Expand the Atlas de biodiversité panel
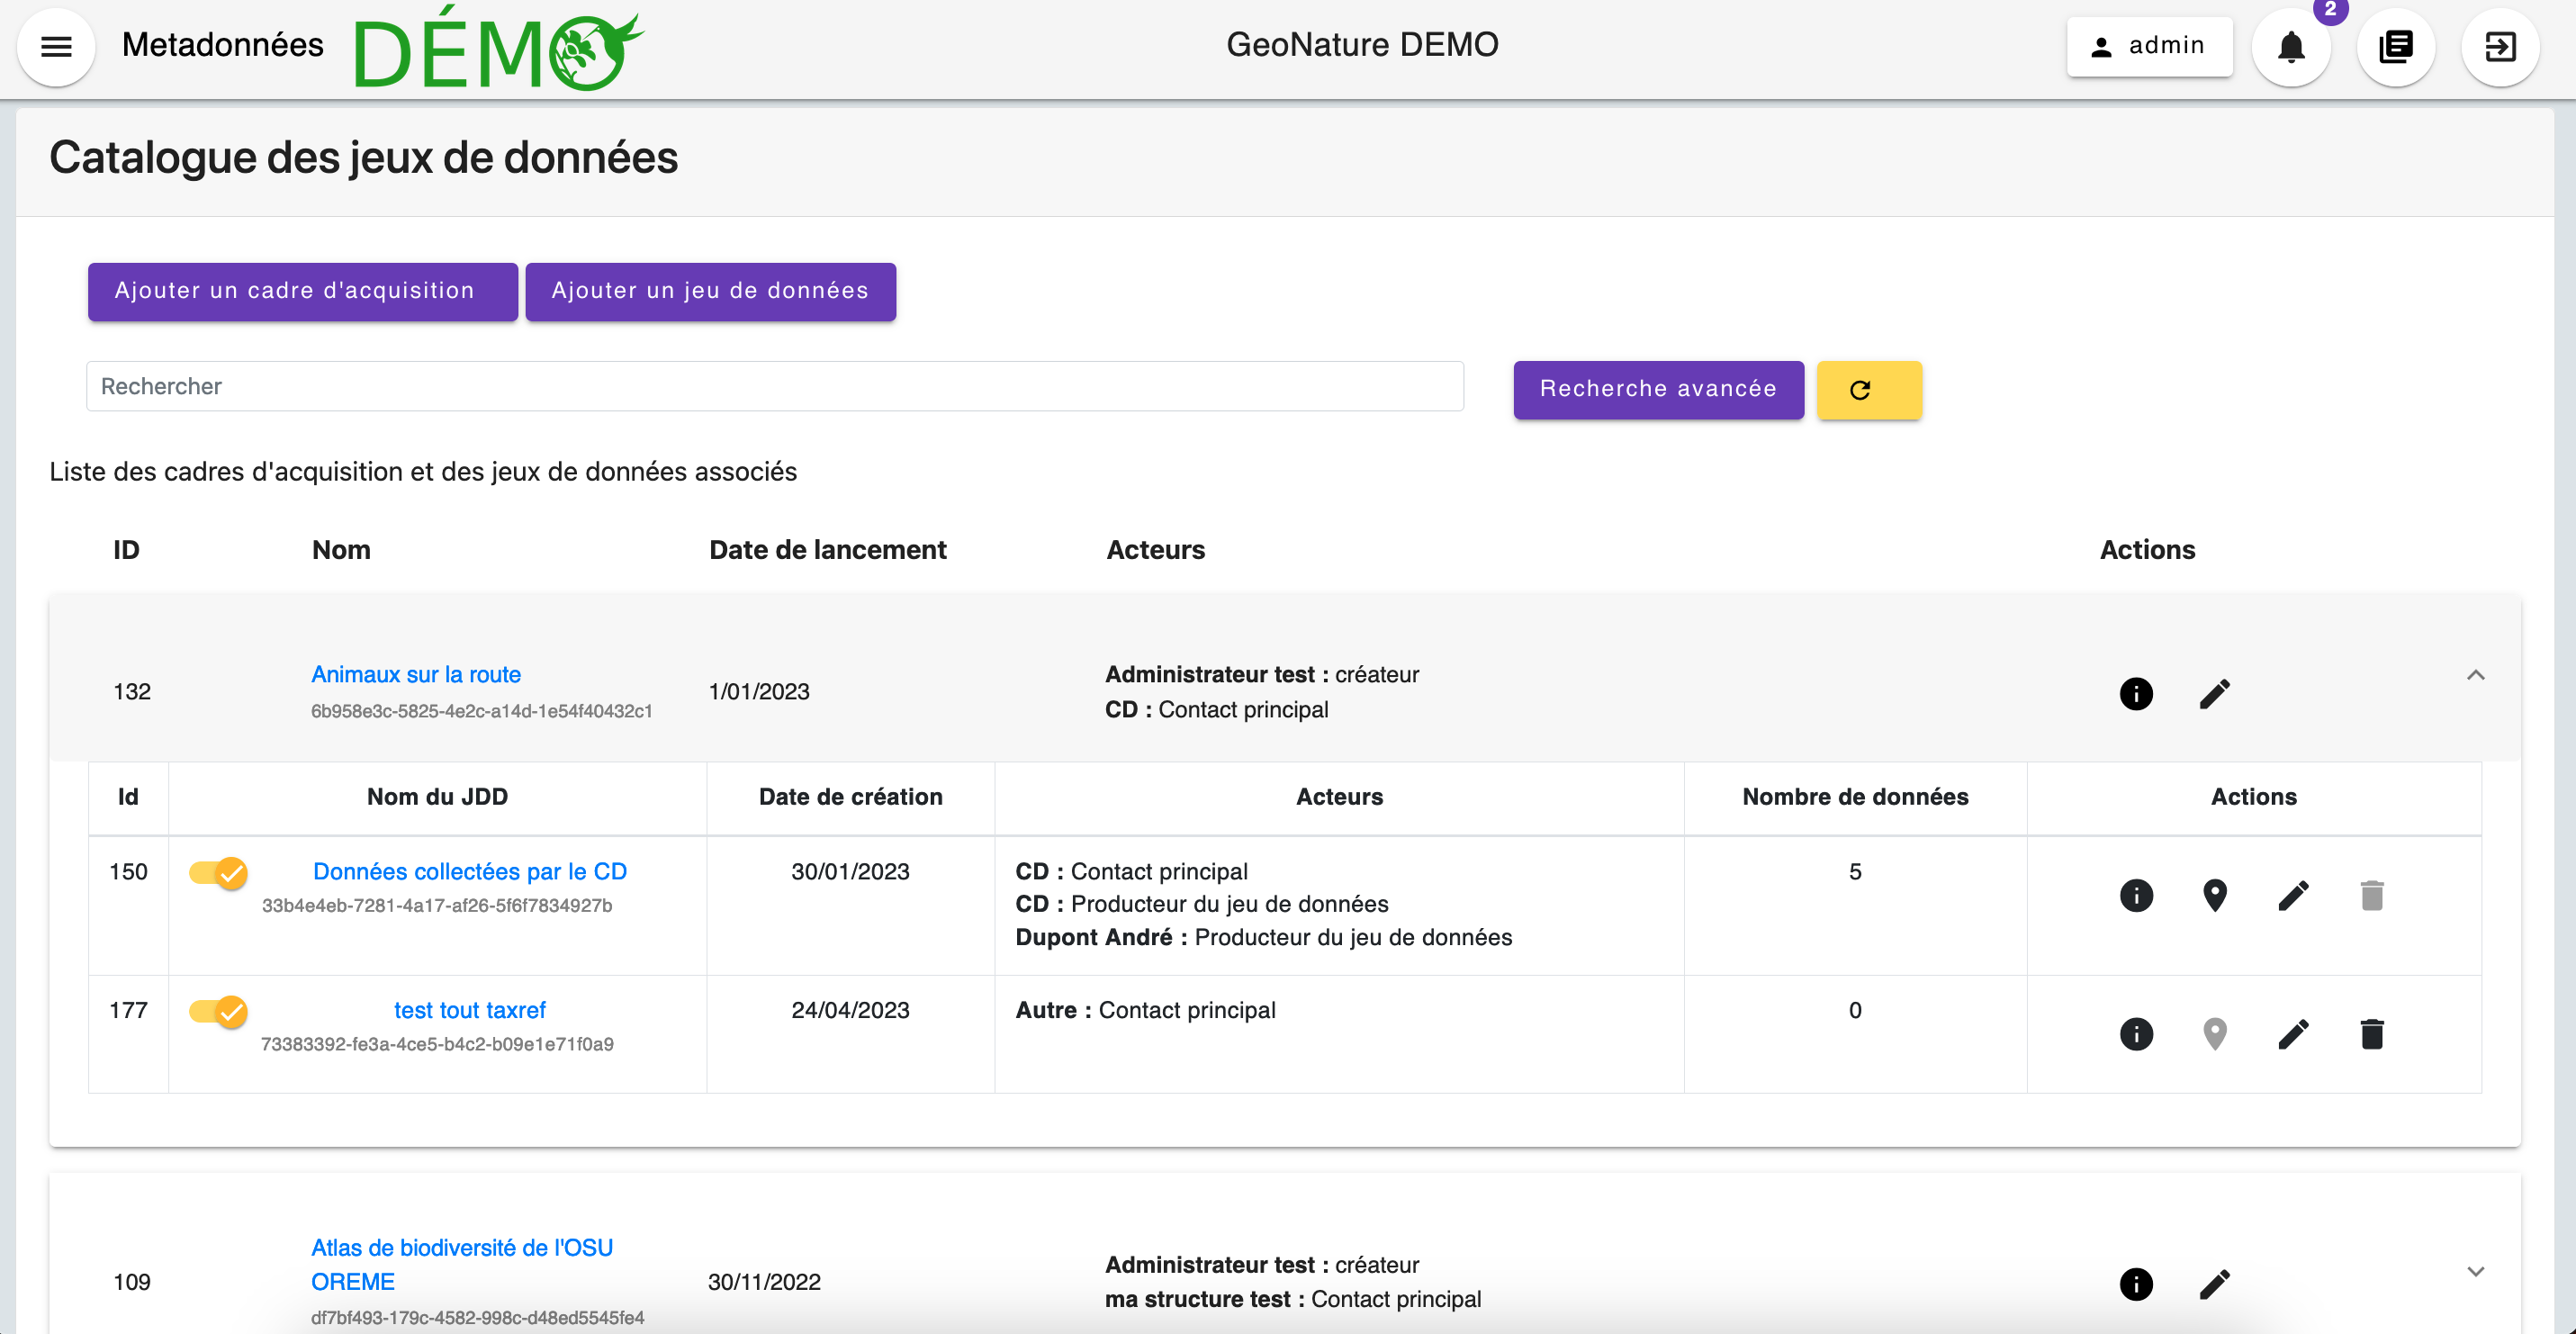The image size is (2576, 1334). click(x=2475, y=1271)
